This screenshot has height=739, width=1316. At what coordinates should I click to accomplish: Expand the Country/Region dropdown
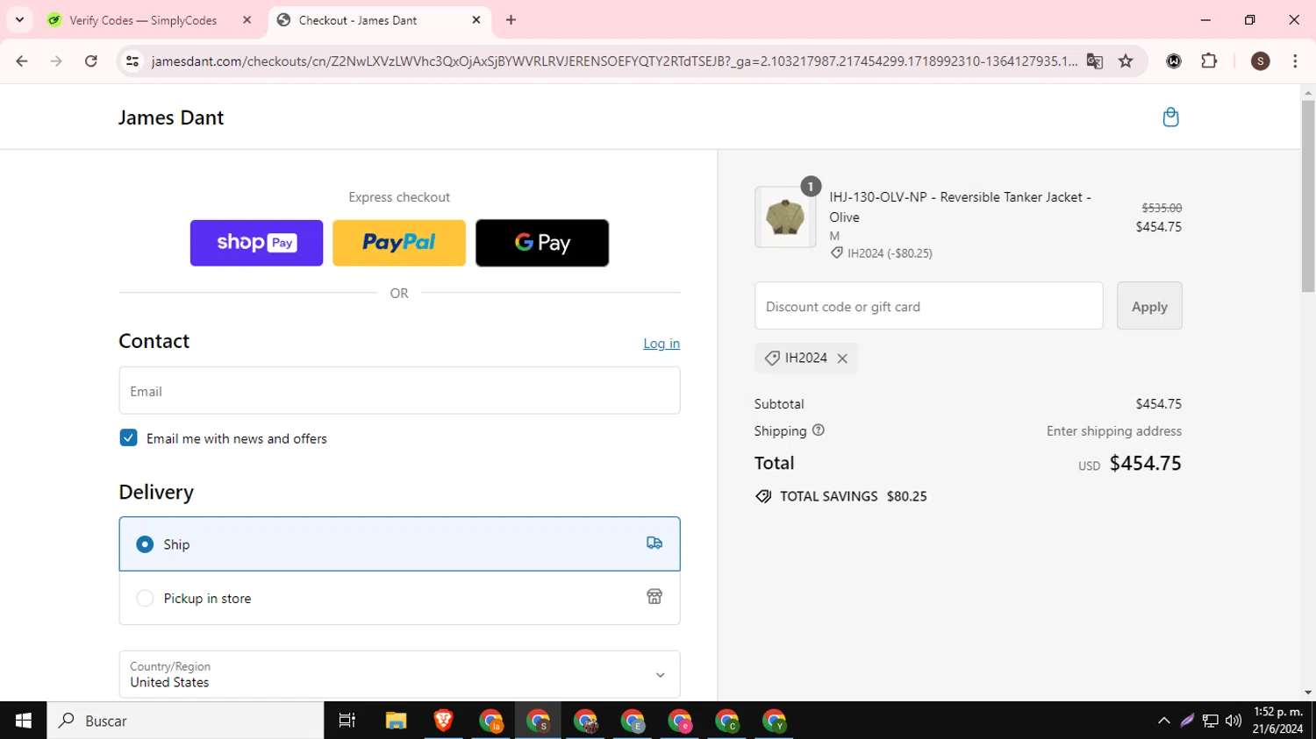point(399,674)
